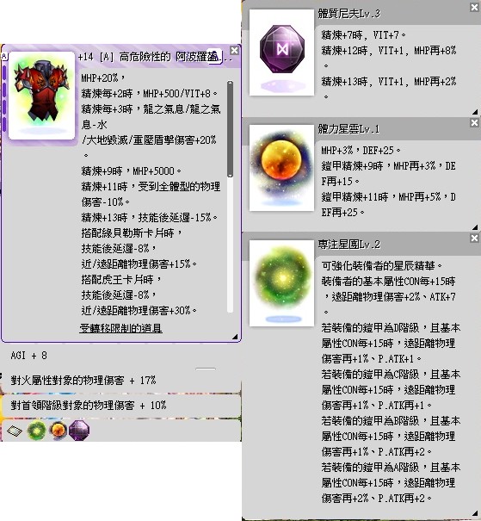Click the purple octagon rune card image

pyautogui.click(x=281, y=53)
